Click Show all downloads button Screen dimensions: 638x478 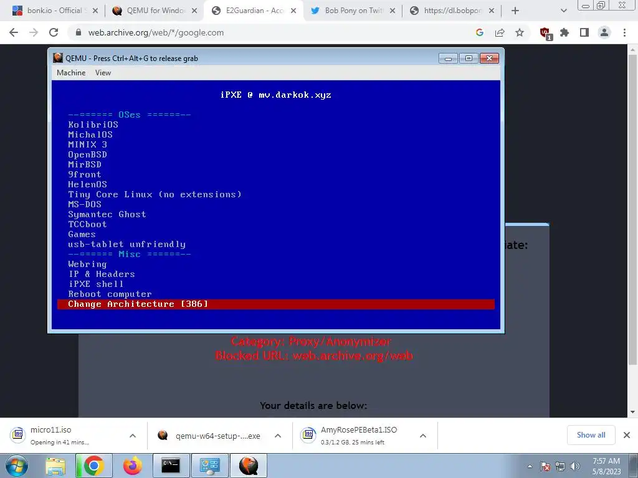(591, 435)
